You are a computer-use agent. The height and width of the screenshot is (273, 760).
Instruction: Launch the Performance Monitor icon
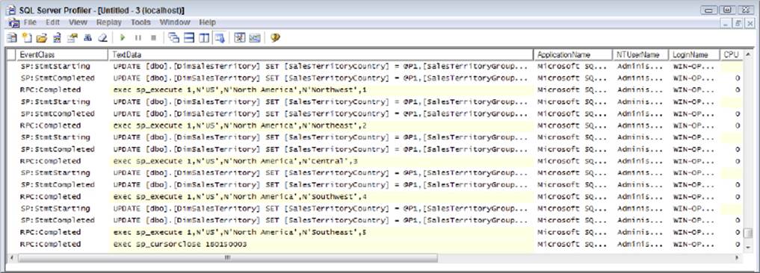(255, 38)
